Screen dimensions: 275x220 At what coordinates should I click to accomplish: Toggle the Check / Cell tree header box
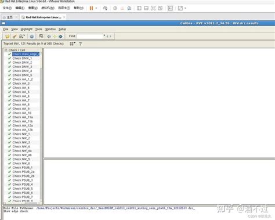6,50
